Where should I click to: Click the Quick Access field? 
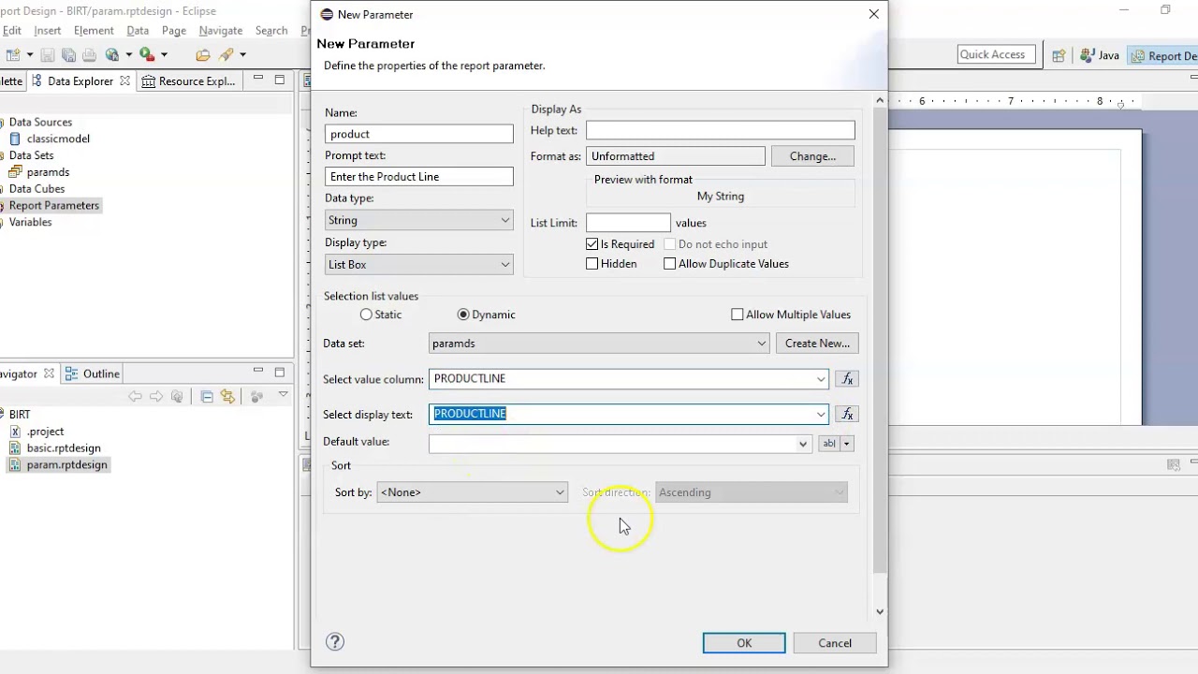[x=997, y=54]
